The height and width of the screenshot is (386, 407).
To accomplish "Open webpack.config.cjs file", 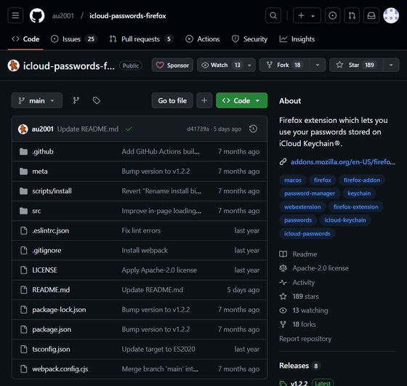I will pos(60,369).
